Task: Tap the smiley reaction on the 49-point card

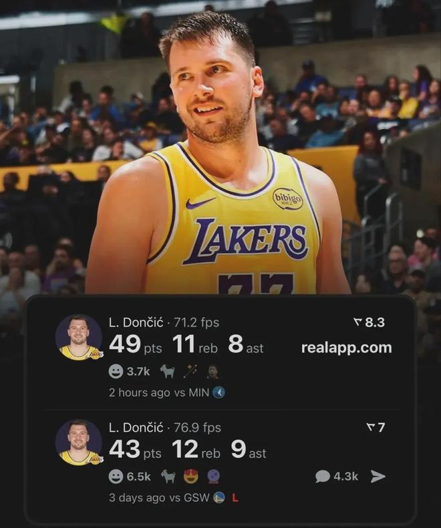Action: [116, 371]
